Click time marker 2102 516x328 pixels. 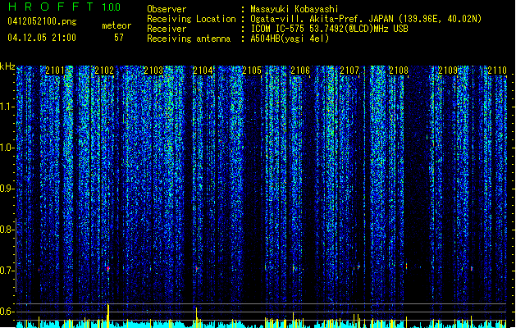tap(104, 71)
